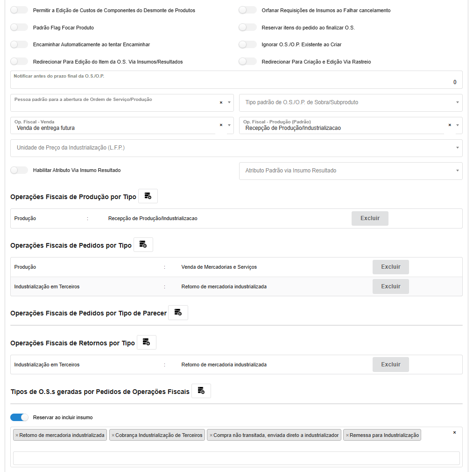
Task: Open 'Atributo Padrão via Insumo Resultado' dropdown
Action: point(350,171)
